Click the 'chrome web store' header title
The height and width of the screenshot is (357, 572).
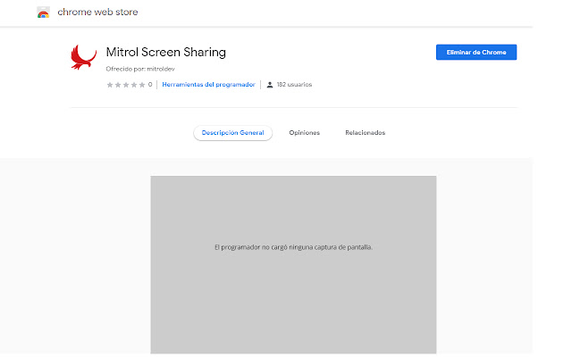97,12
